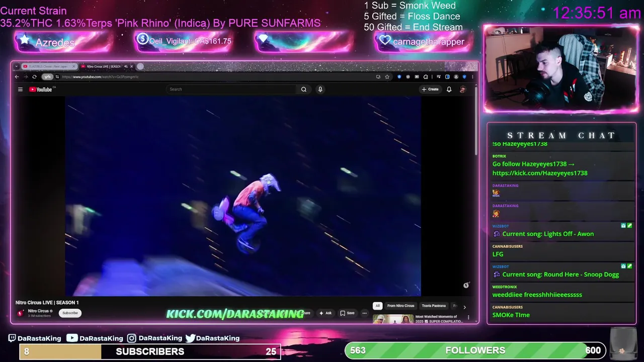Subscribe to the Nitro Circus channel
Screen dimensions: 644x362
pos(70,313)
